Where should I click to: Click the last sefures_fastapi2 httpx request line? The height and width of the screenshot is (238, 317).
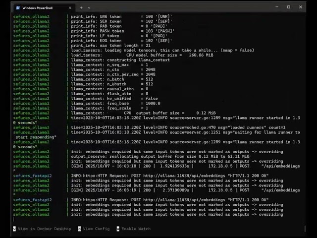click(x=169, y=200)
